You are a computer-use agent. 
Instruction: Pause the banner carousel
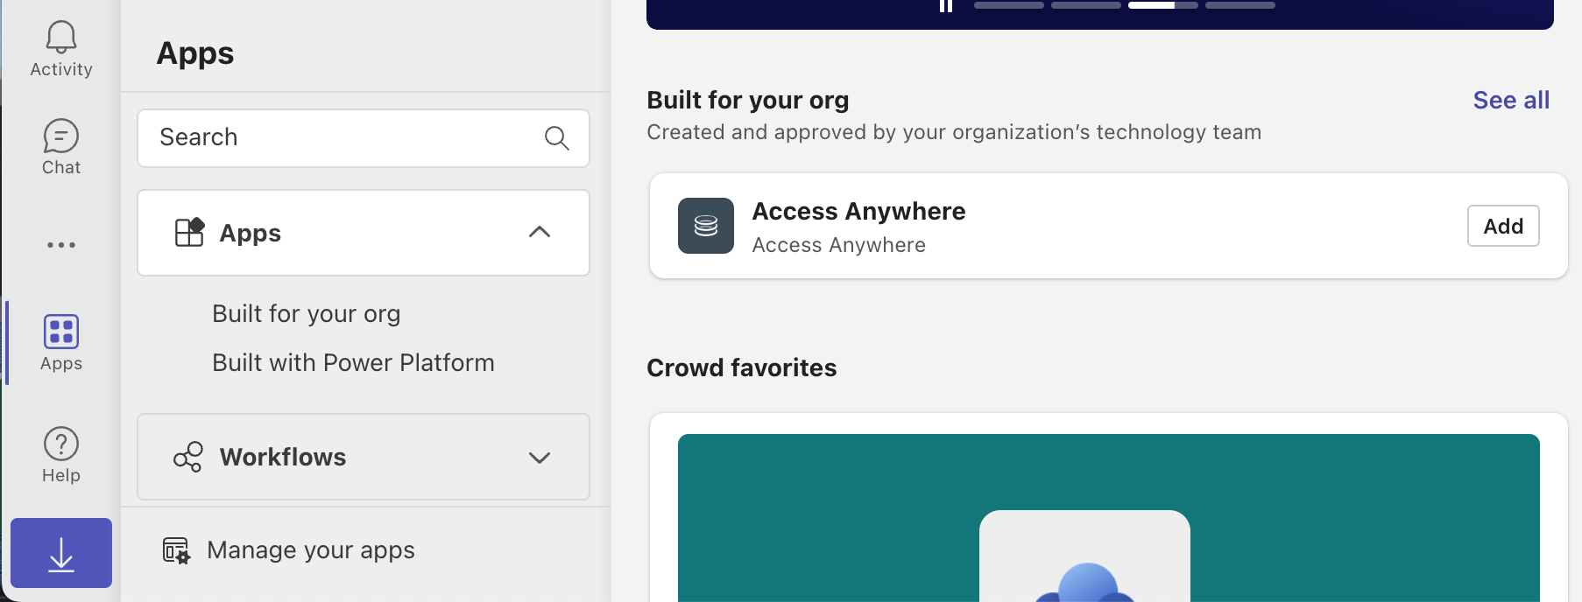[x=946, y=5]
